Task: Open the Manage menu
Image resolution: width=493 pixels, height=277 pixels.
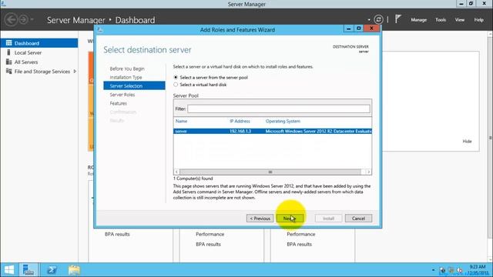Action: pos(418,20)
